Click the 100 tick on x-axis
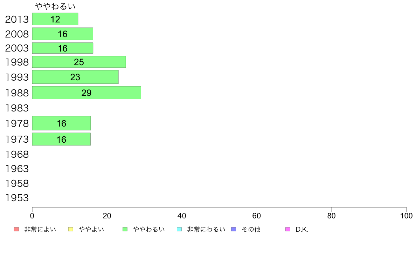 click(406, 216)
